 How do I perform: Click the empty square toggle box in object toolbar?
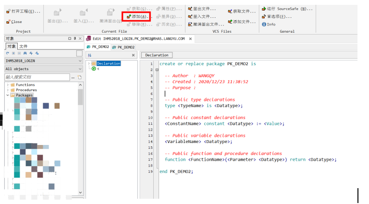click(x=79, y=54)
